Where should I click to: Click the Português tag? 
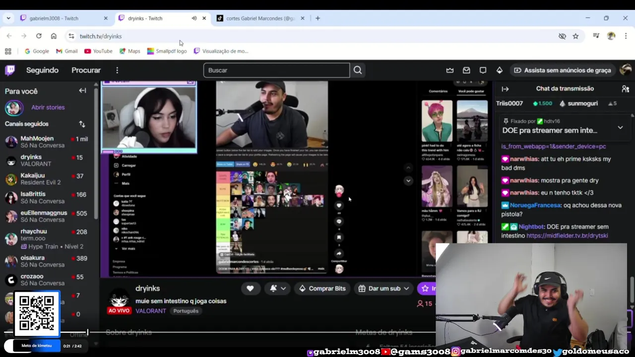pyautogui.click(x=186, y=311)
